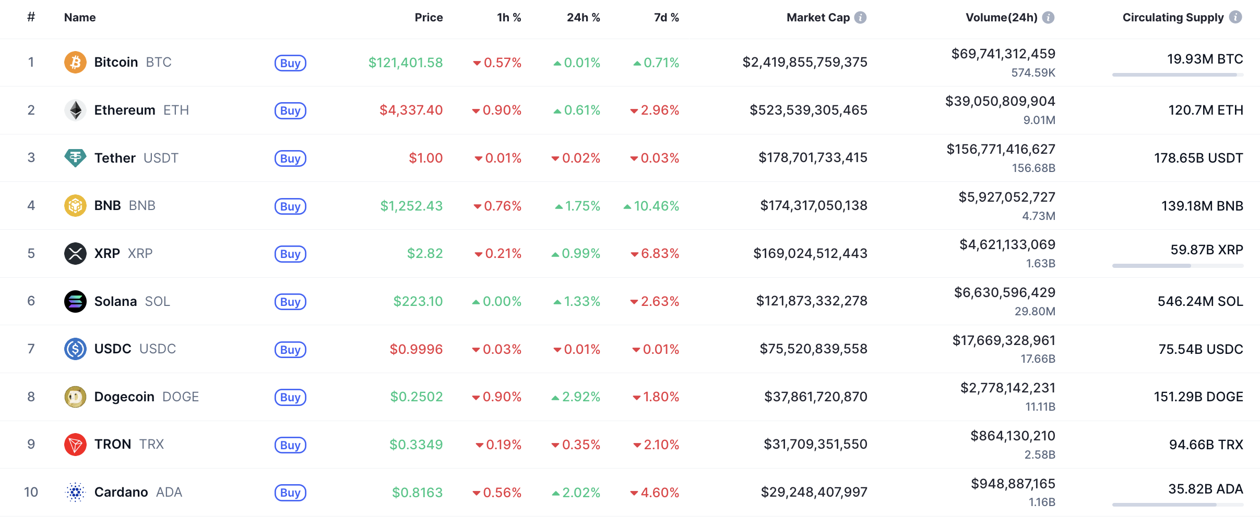1260x517 pixels.
Task: Click the Dogecoin logo icon
Action: [x=75, y=397]
